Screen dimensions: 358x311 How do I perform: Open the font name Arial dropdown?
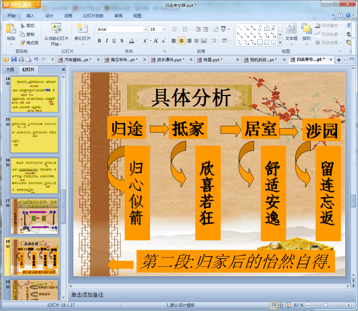pyautogui.click(x=146, y=29)
